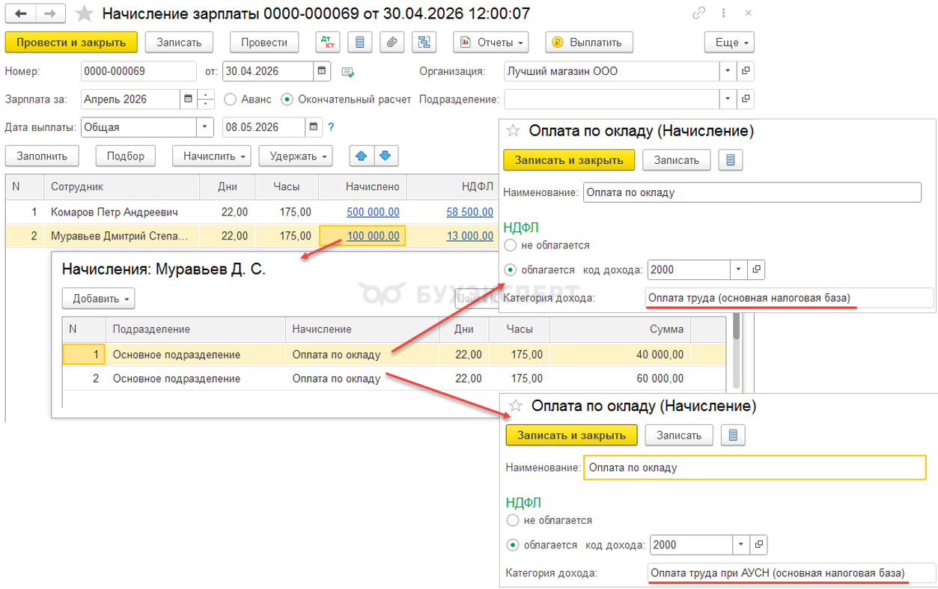
Task: Expand Еще menu button
Action: (729, 42)
